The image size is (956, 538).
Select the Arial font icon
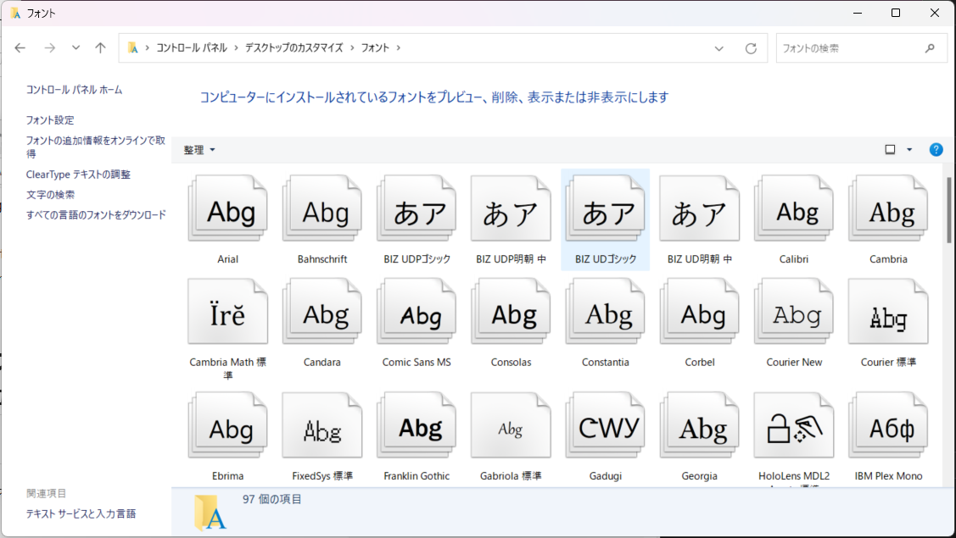(x=227, y=209)
